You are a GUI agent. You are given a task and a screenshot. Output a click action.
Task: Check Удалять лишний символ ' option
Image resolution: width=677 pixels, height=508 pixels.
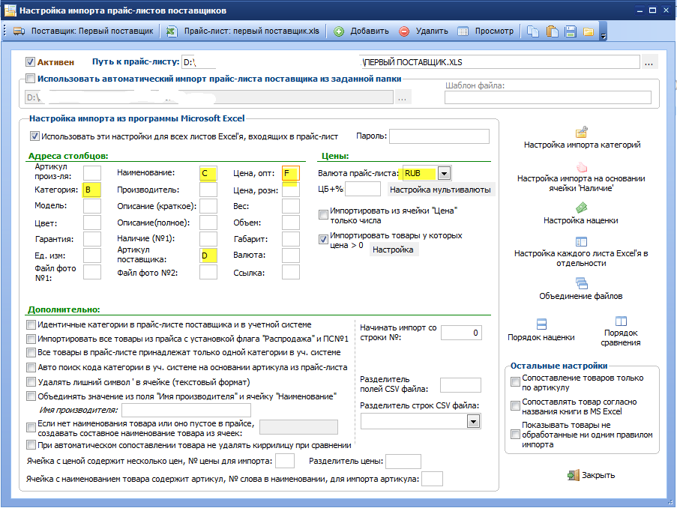(31, 382)
